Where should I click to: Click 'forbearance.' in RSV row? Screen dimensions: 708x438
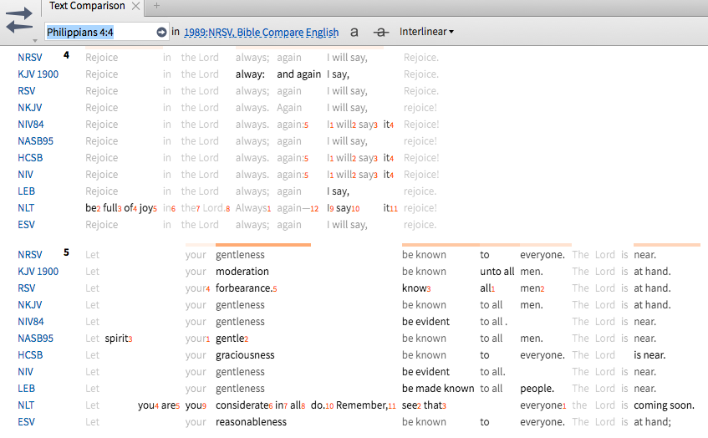[x=244, y=288]
